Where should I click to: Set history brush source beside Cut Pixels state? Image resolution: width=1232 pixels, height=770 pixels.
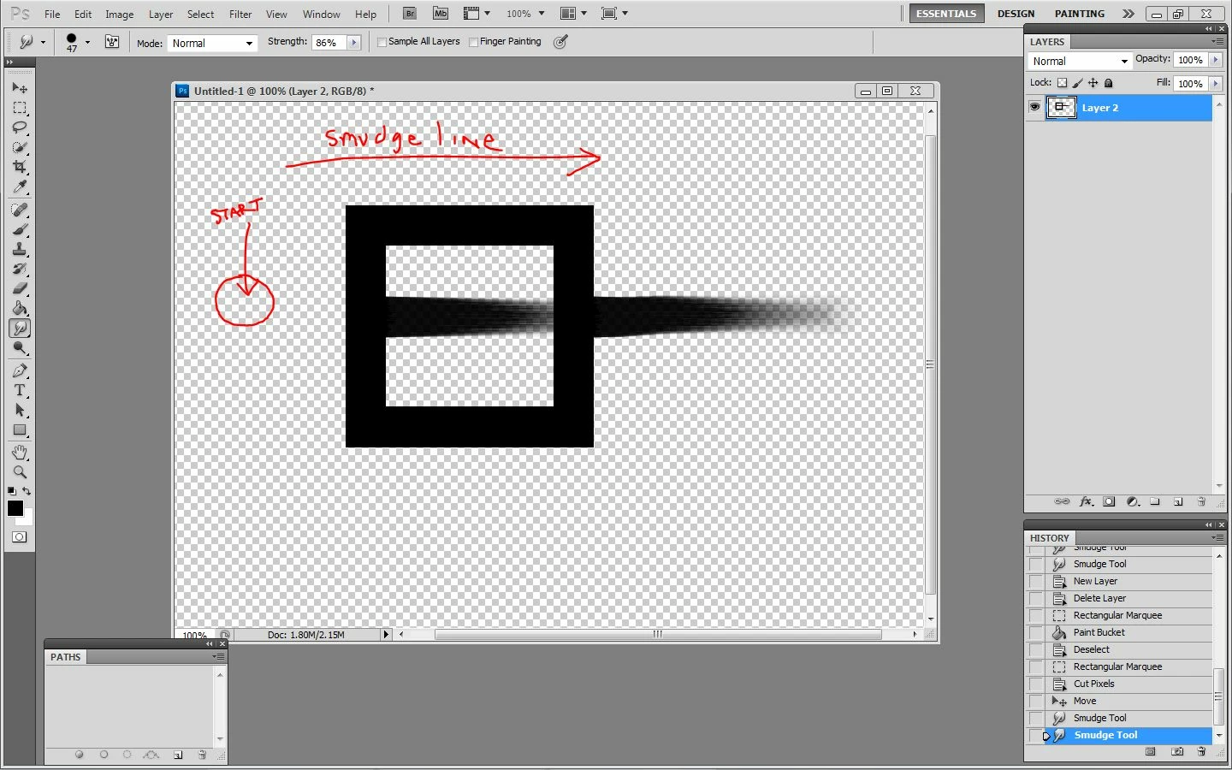coord(1036,684)
